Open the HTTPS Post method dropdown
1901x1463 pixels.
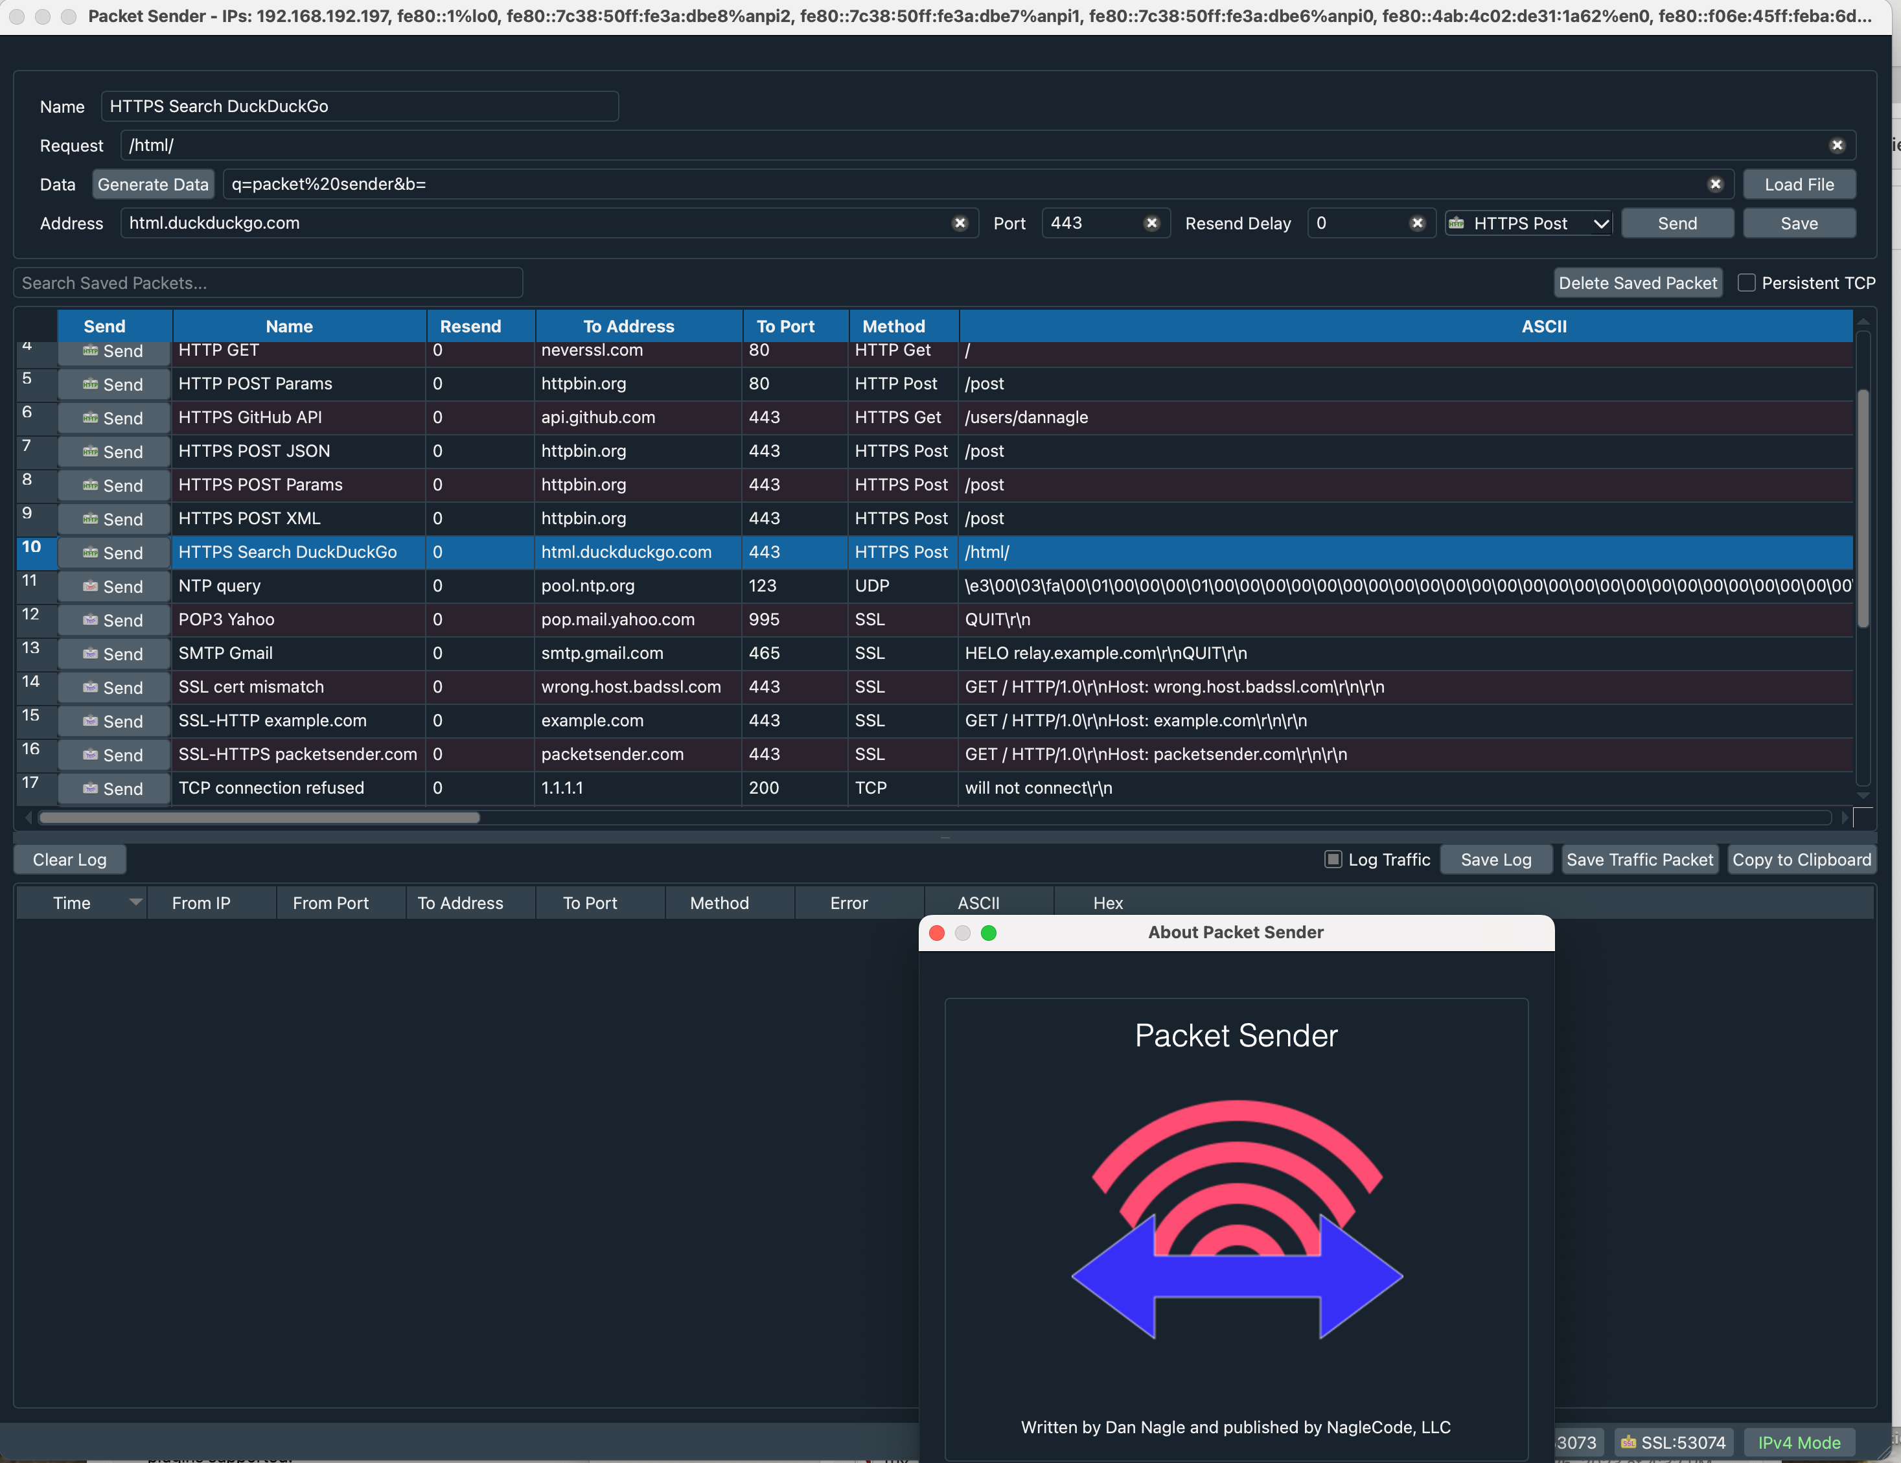1528,224
